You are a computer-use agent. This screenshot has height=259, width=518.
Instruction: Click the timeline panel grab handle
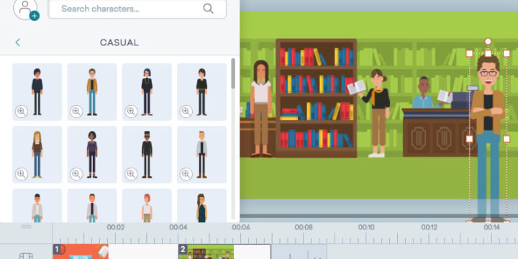(26, 227)
